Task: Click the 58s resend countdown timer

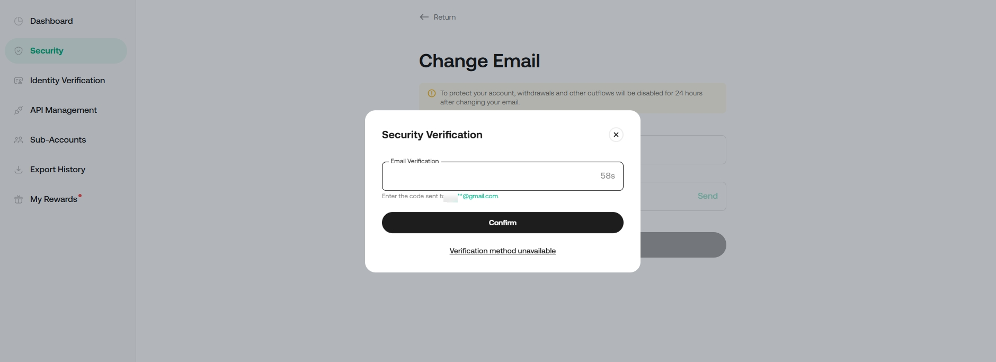Action: point(607,176)
